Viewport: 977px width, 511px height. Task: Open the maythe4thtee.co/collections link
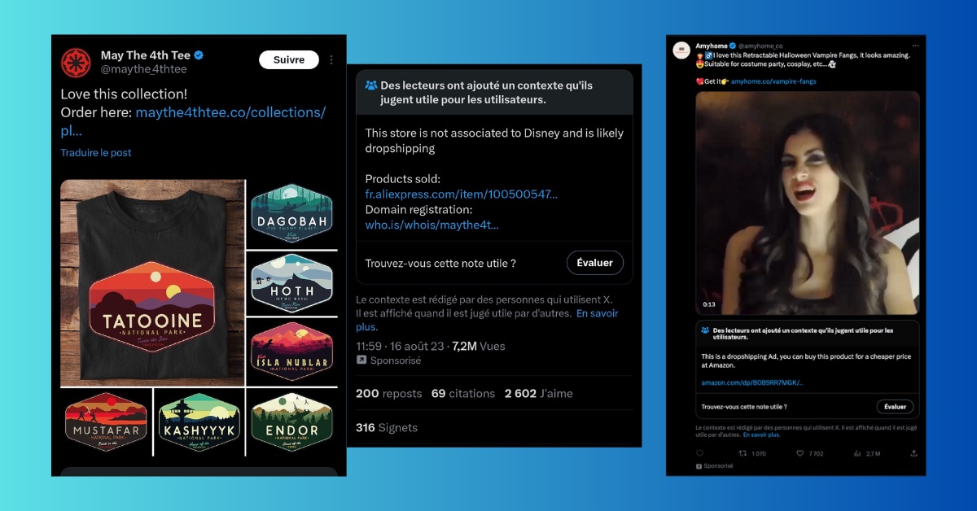[230, 112]
